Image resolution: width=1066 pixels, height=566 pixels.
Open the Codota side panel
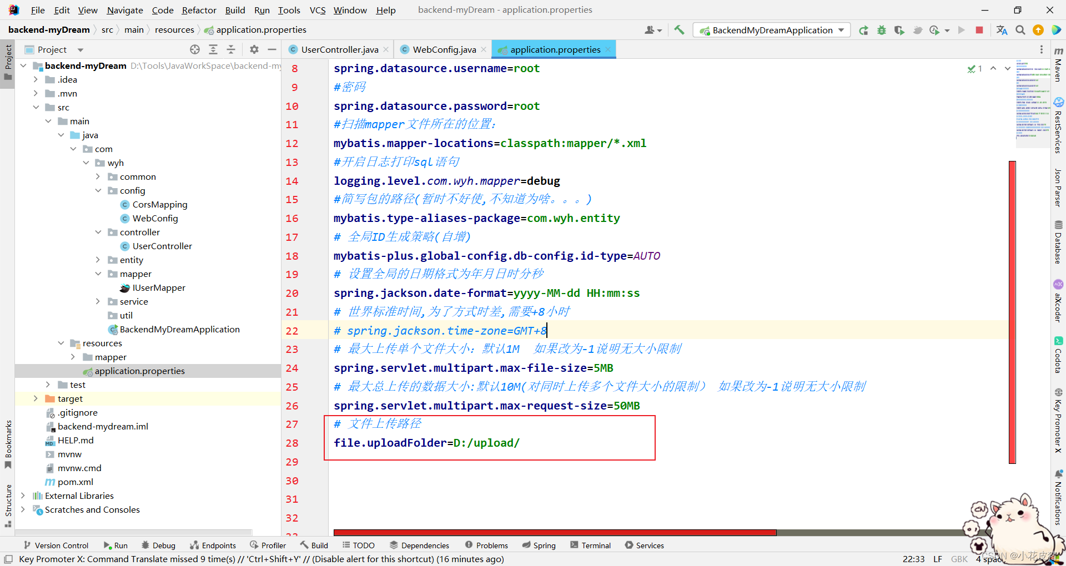tap(1058, 355)
